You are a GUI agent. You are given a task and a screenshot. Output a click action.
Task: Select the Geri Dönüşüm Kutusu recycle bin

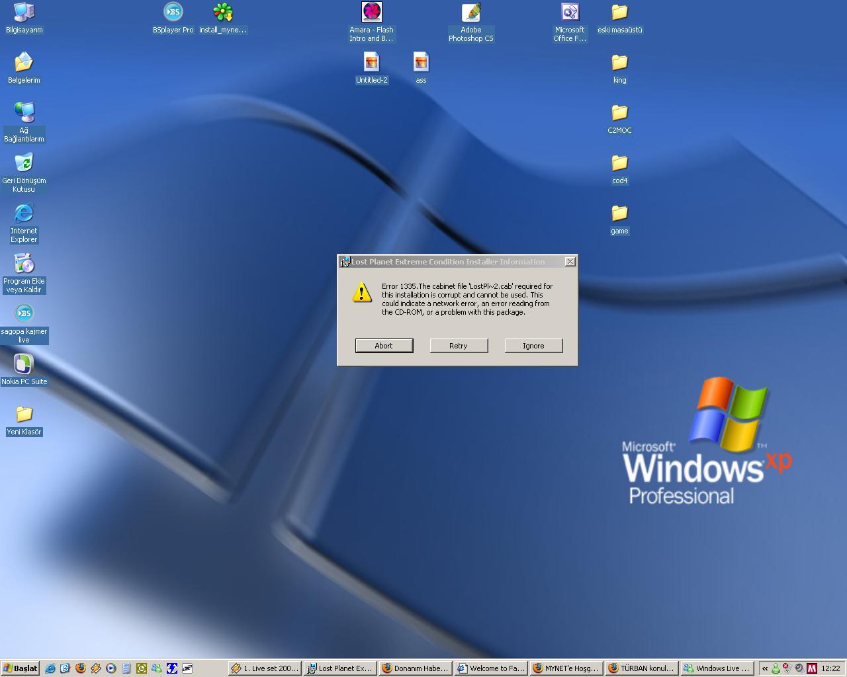coord(24,173)
